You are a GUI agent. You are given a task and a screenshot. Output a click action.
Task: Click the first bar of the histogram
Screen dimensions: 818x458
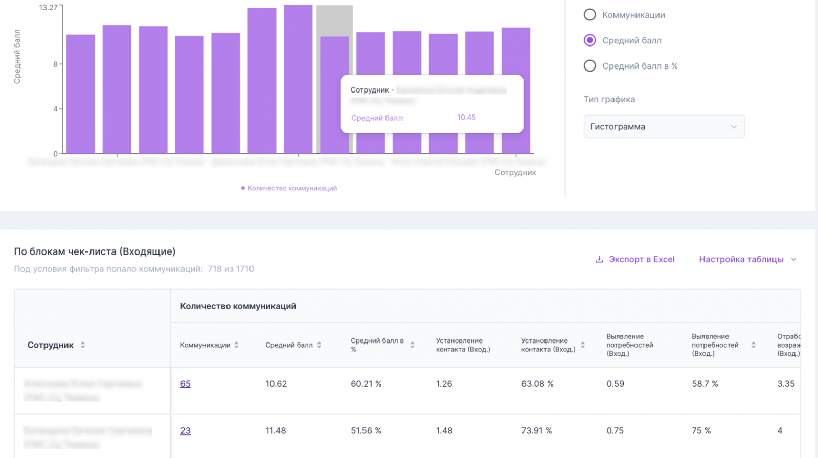pyautogui.click(x=81, y=95)
